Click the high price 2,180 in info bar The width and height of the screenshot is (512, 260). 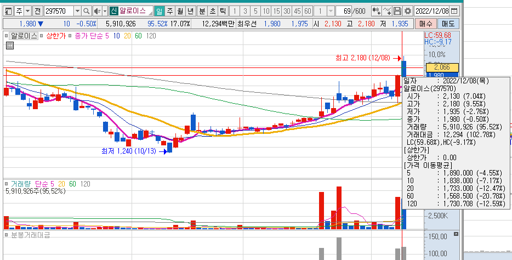pos(366,24)
